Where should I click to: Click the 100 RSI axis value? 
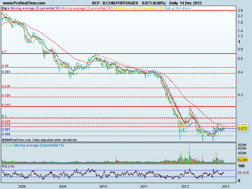pos(241,166)
